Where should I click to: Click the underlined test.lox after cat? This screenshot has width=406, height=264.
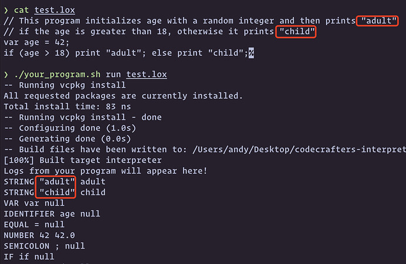pyautogui.click(x=55, y=10)
